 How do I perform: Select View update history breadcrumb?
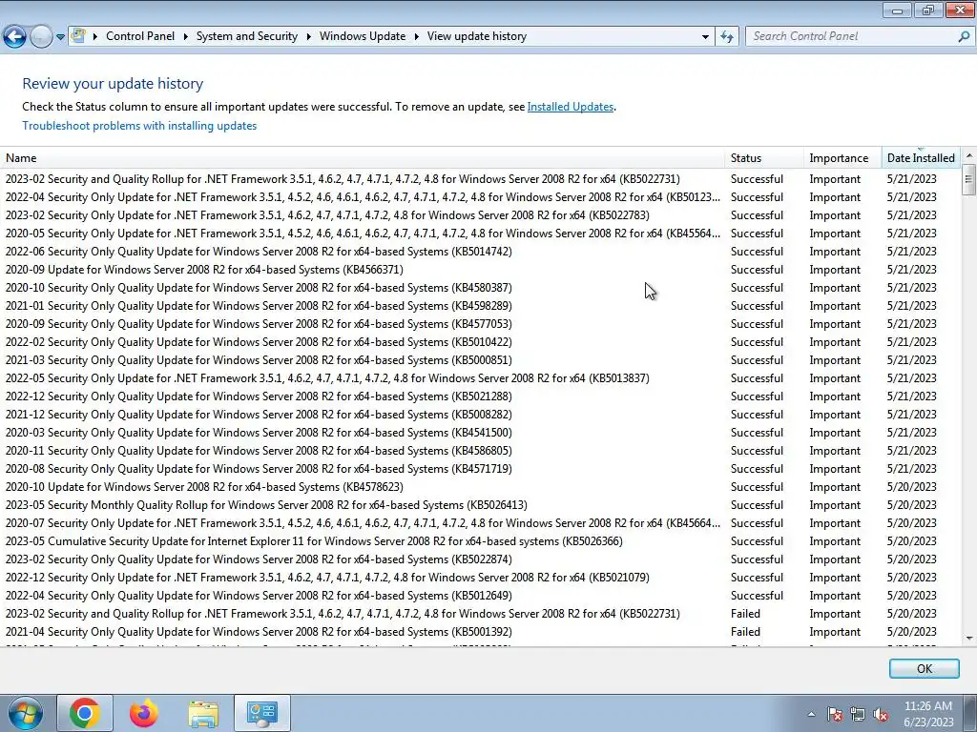pos(477,36)
